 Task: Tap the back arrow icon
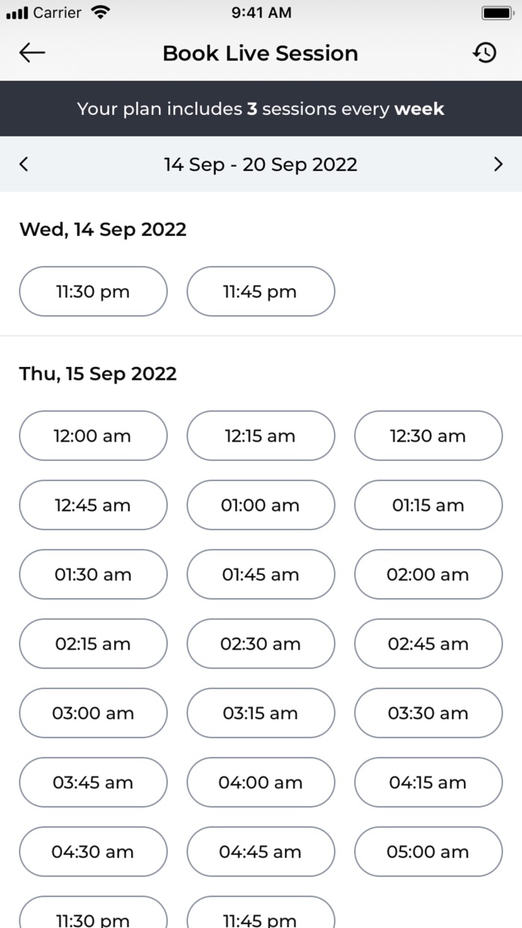32,53
